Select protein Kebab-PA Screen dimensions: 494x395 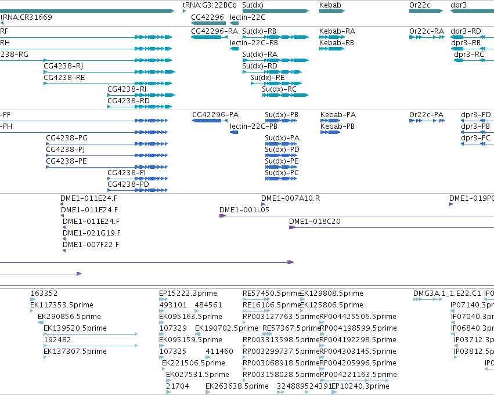[x=338, y=115]
